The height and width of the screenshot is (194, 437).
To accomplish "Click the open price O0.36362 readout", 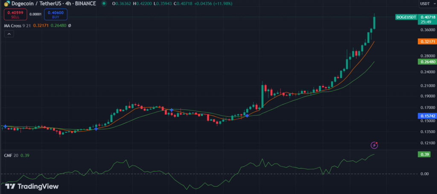I will click(x=122, y=3).
